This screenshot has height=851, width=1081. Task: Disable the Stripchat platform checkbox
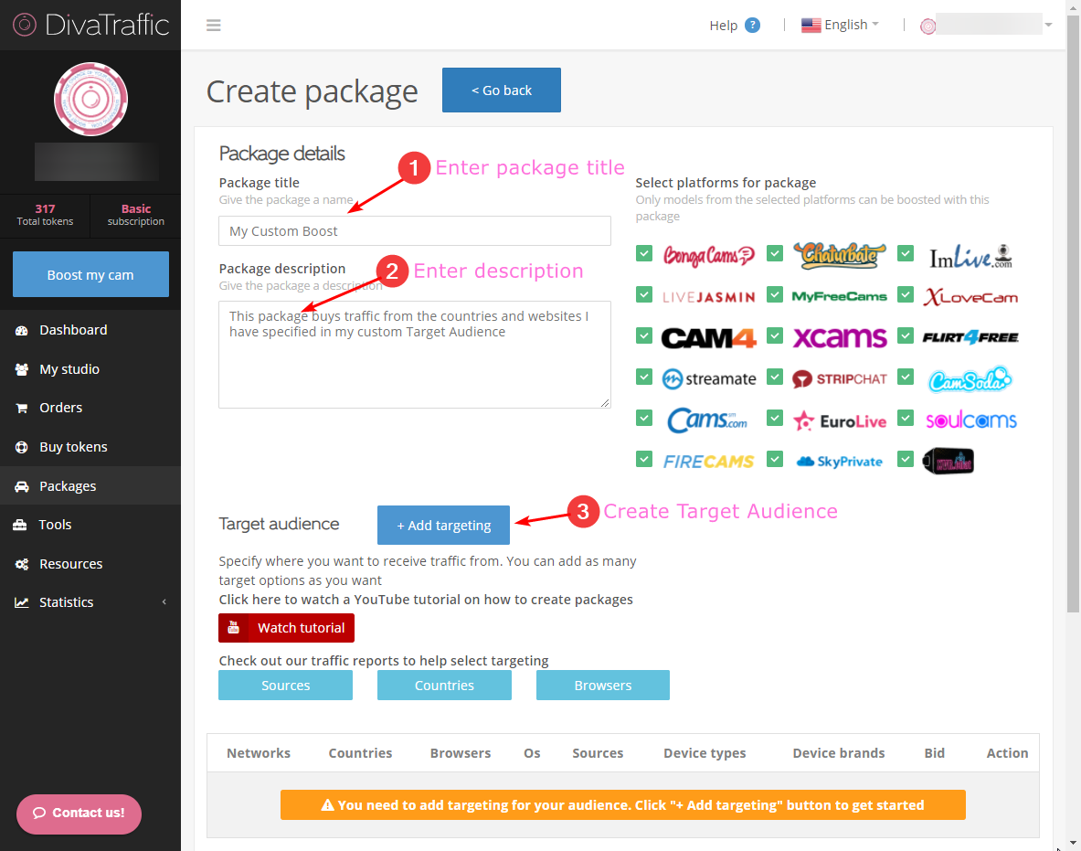[775, 377]
